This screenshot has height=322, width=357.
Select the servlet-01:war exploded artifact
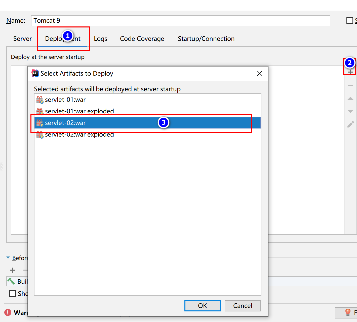[148, 111]
